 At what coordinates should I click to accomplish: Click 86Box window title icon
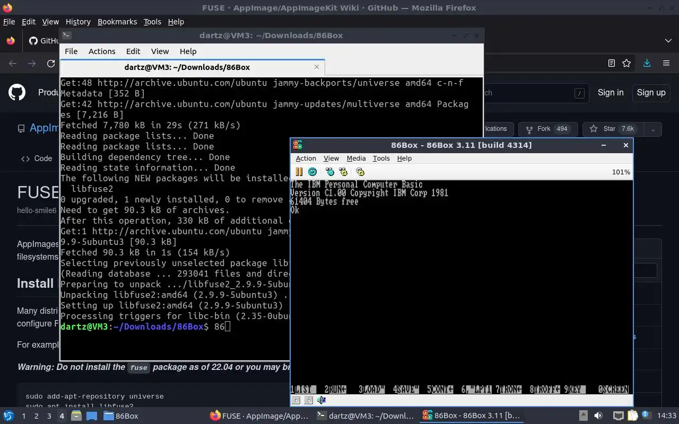[298, 145]
